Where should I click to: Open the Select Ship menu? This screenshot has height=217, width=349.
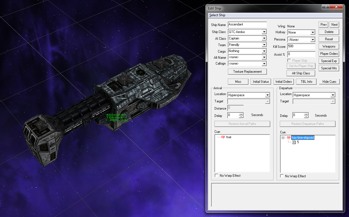tap(217, 15)
